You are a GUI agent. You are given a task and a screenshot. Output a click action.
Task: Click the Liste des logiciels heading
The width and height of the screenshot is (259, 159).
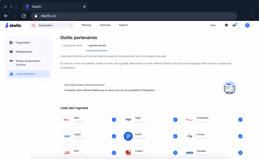74,108
